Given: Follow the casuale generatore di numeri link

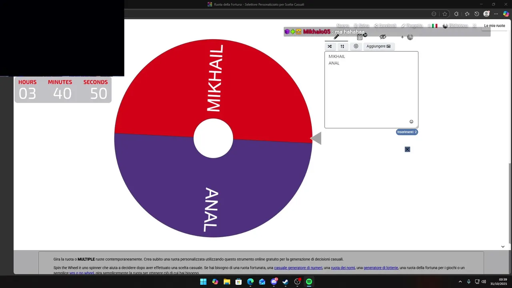Looking at the screenshot, I should (x=298, y=268).
